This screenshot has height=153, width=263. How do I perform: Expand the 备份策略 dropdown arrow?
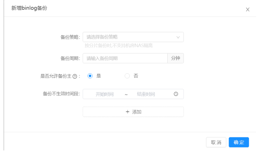(x=178, y=37)
